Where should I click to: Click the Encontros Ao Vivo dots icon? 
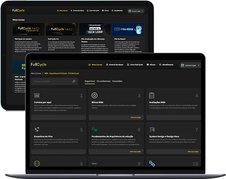point(37,129)
